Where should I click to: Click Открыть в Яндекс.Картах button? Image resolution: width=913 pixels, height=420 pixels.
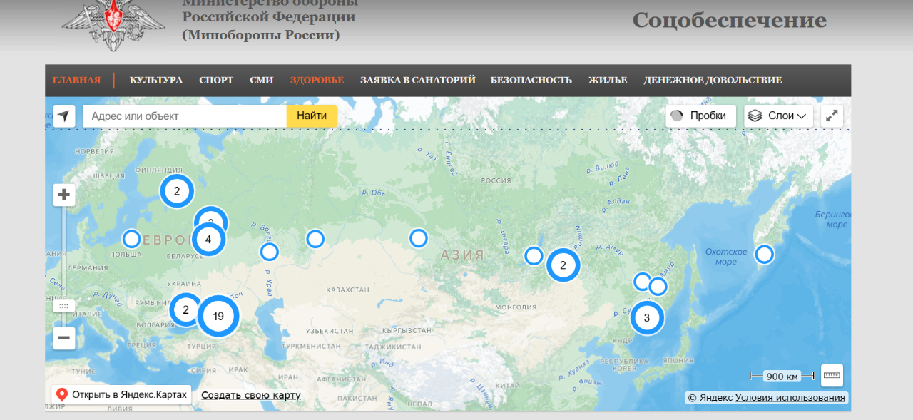pyautogui.click(x=121, y=395)
